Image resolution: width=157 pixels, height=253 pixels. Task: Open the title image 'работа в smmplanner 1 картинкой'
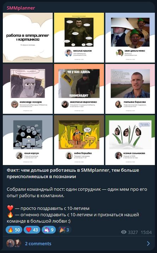click(28, 37)
